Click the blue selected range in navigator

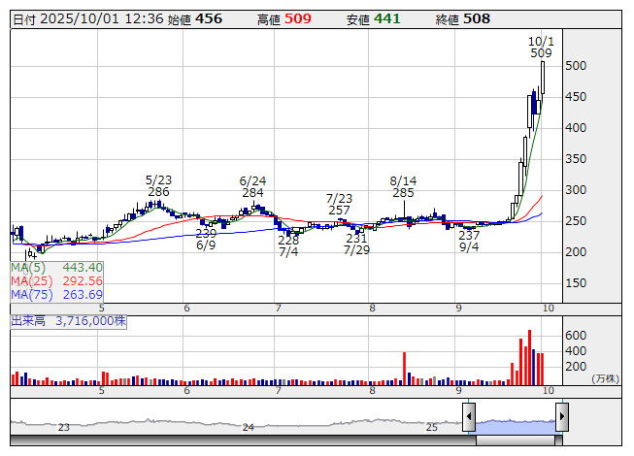515,425
